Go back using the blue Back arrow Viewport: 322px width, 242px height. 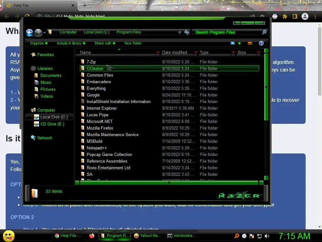(x=29, y=32)
